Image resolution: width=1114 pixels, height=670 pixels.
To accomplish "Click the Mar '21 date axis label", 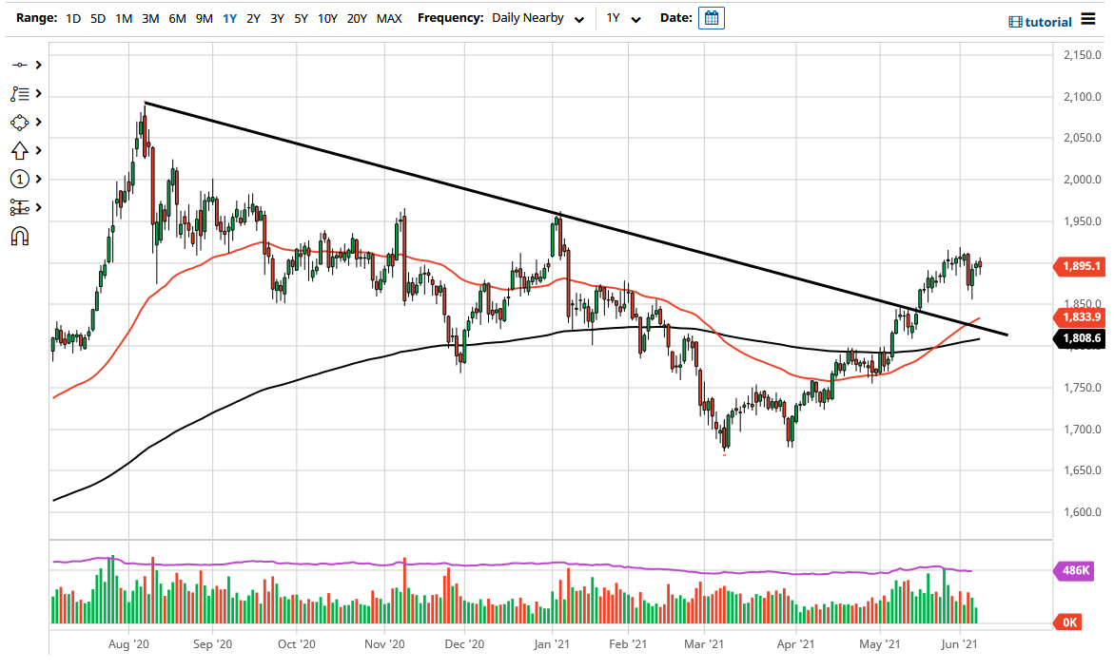I will tap(704, 644).
